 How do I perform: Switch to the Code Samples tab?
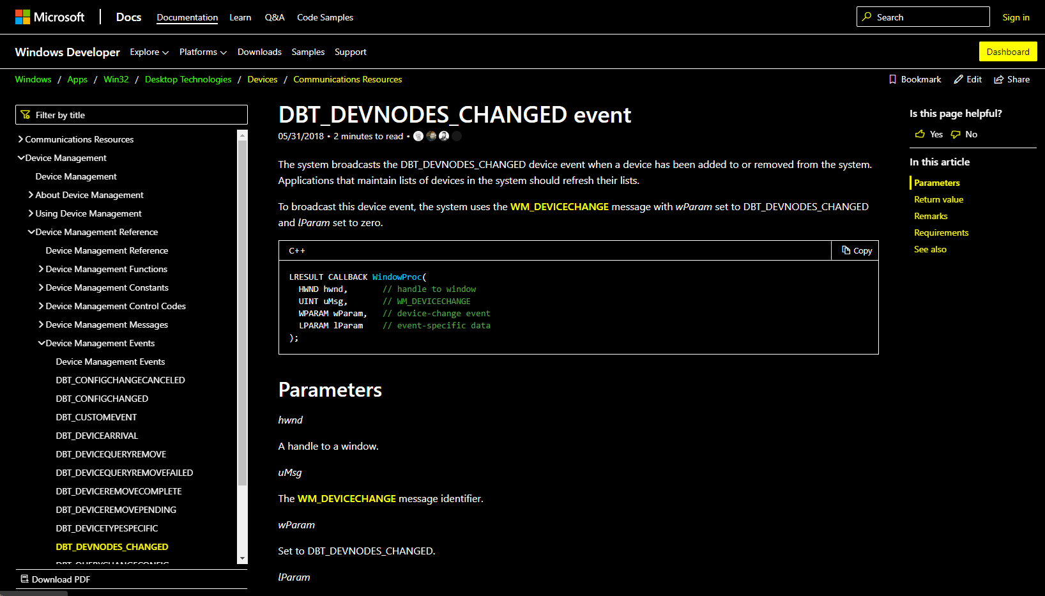pyautogui.click(x=324, y=17)
